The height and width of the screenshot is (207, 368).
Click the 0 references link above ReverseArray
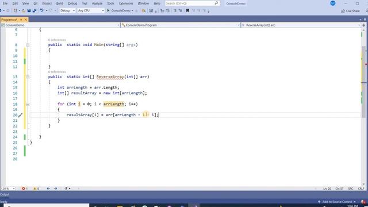click(57, 72)
